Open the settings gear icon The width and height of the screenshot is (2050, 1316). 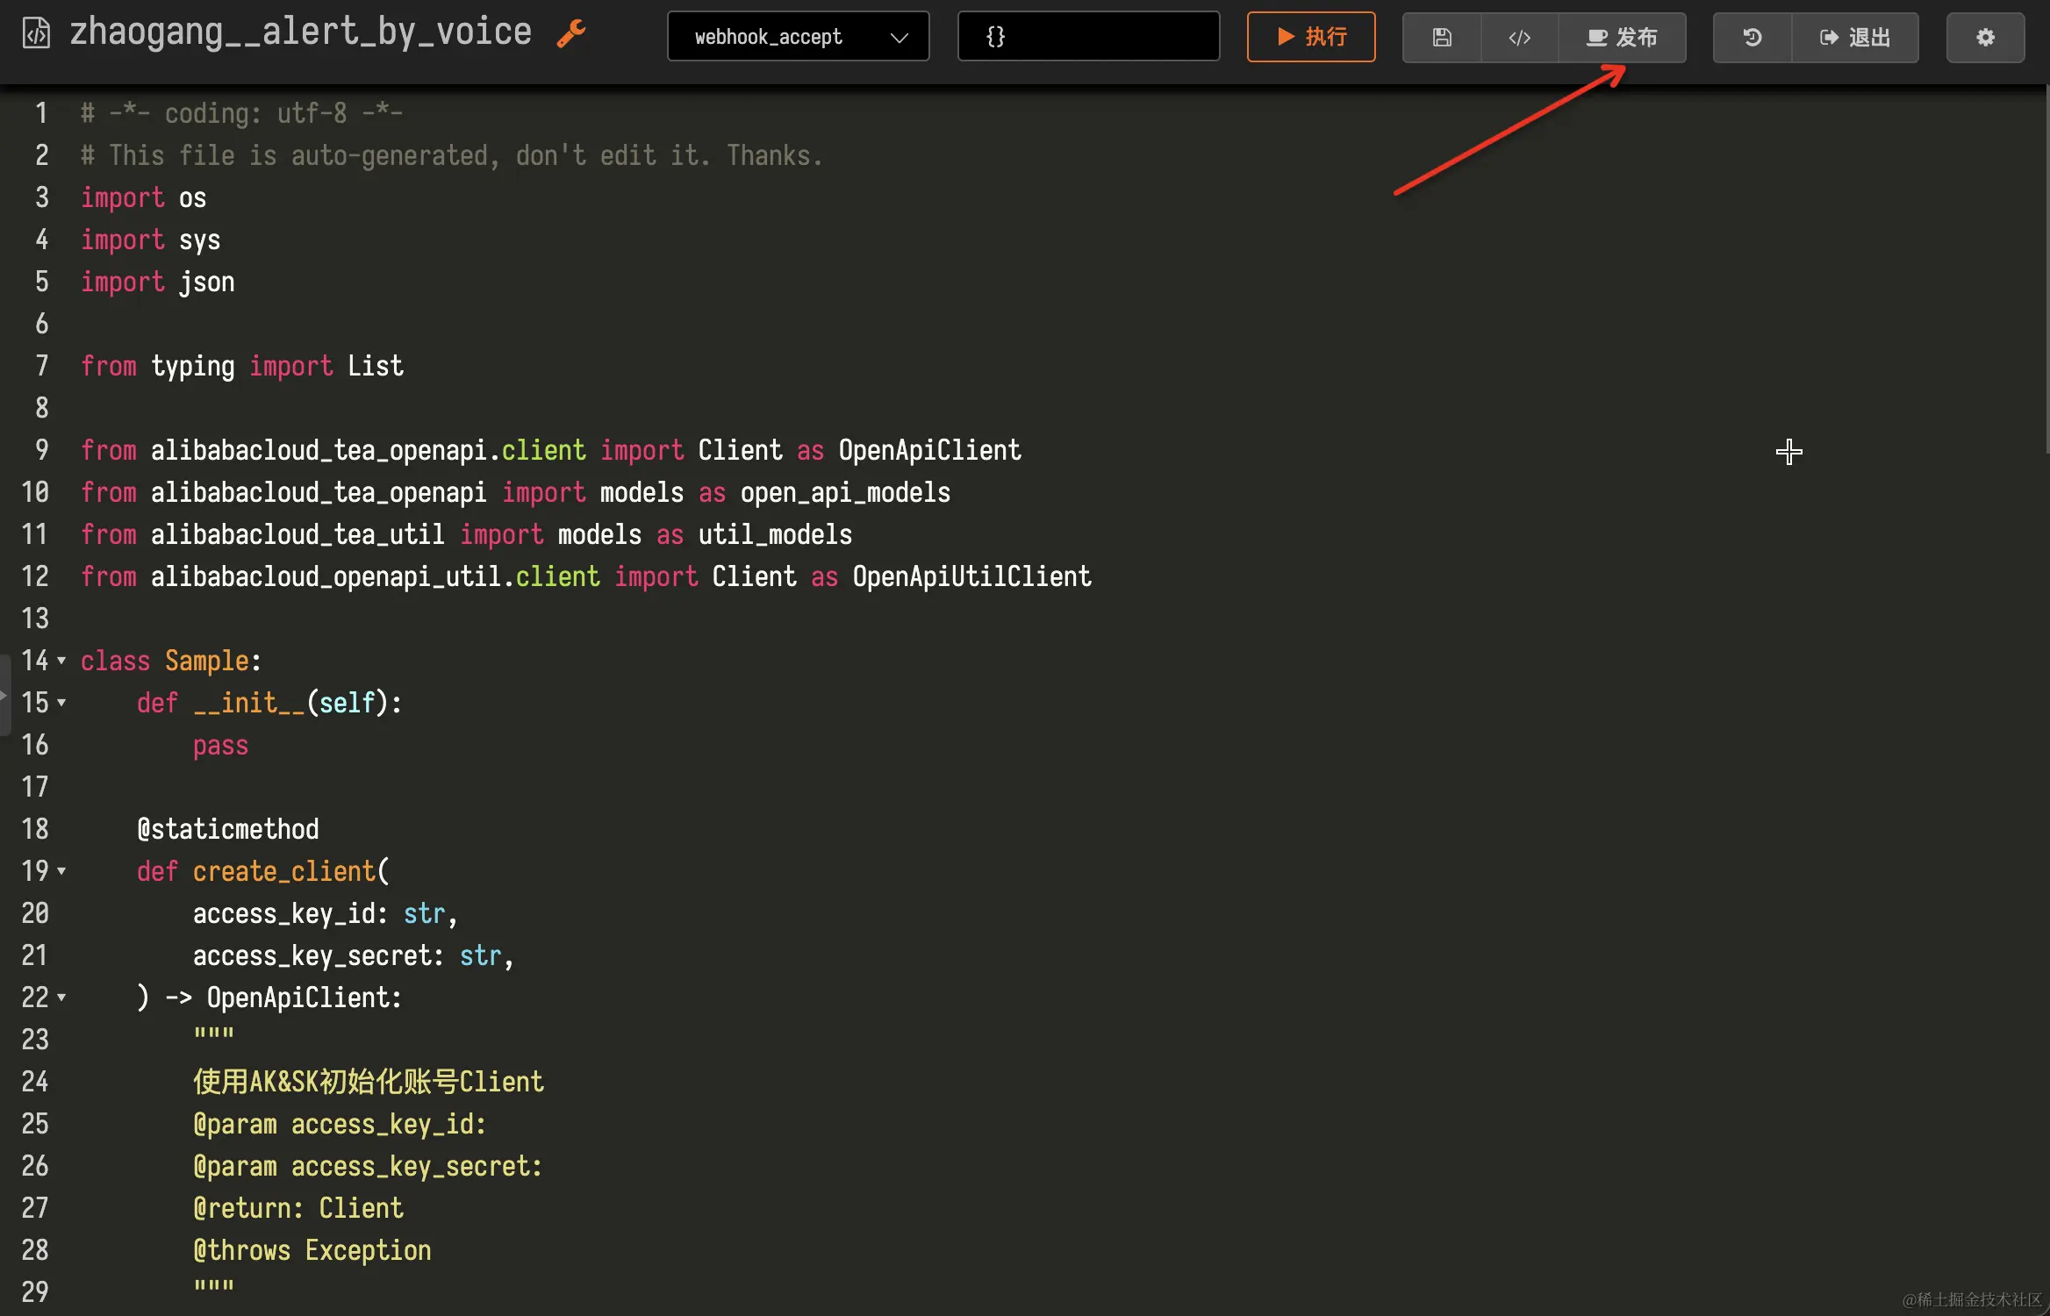(x=1985, y=37)
